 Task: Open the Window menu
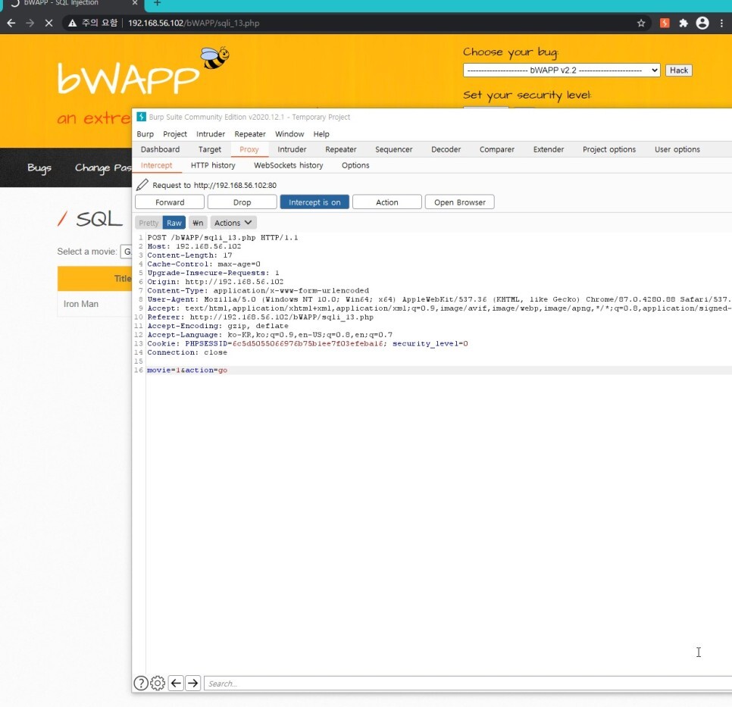289,134
